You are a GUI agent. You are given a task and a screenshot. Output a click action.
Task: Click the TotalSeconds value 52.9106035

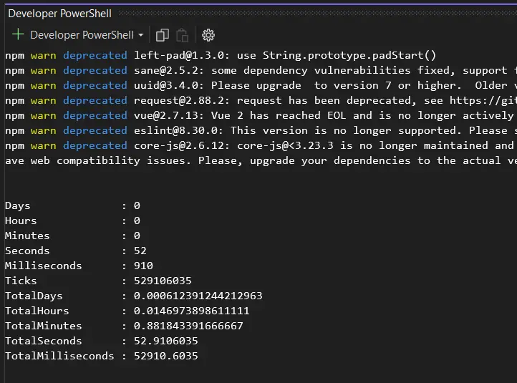pos(160,341)
